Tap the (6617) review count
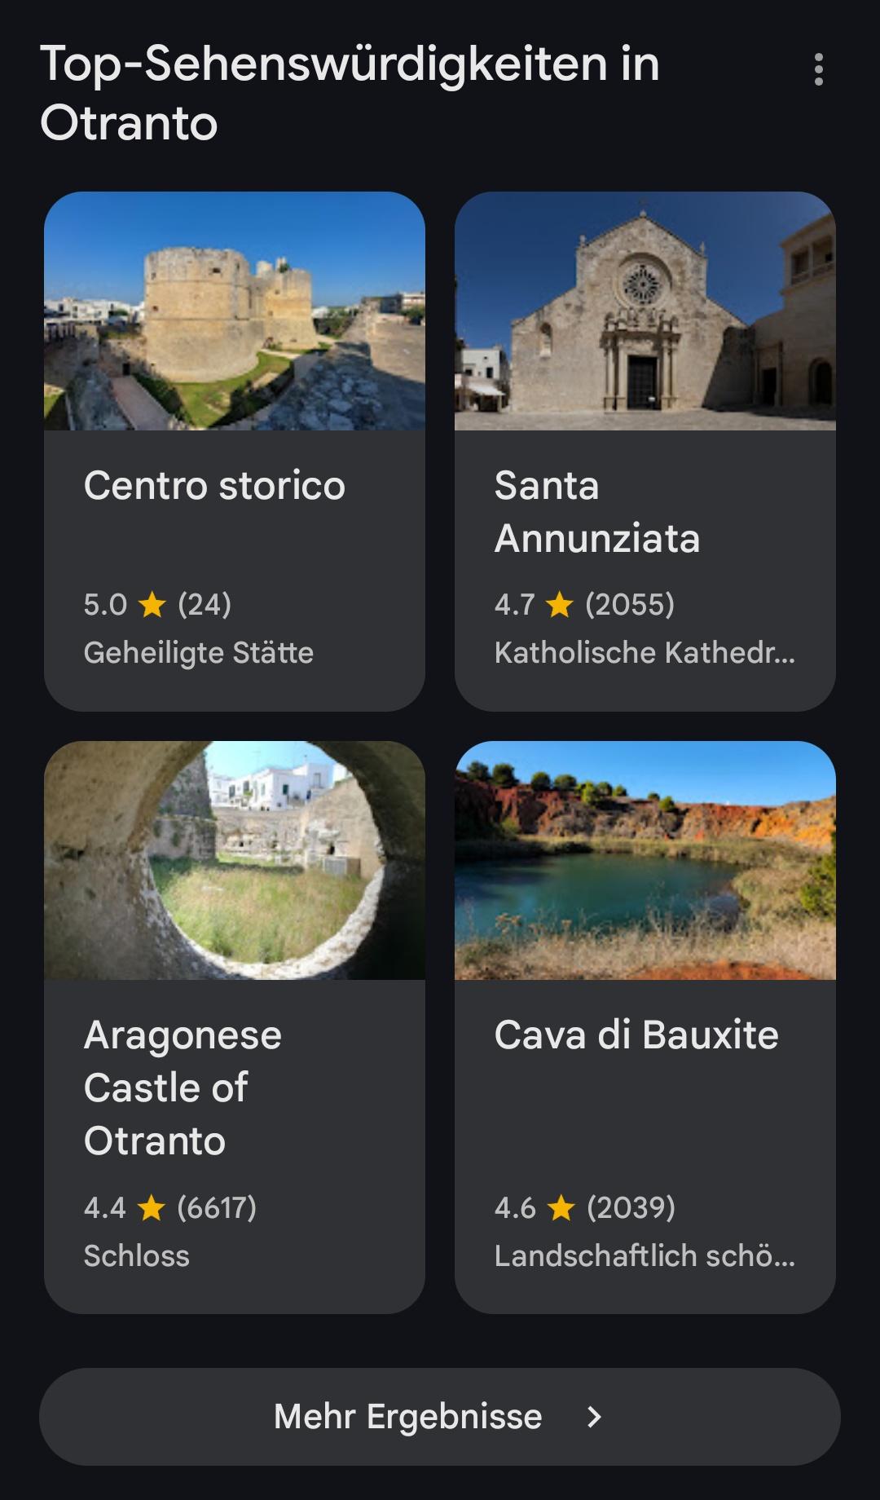The width and height of the screenshot is (880, 1500). [217, 1208]
